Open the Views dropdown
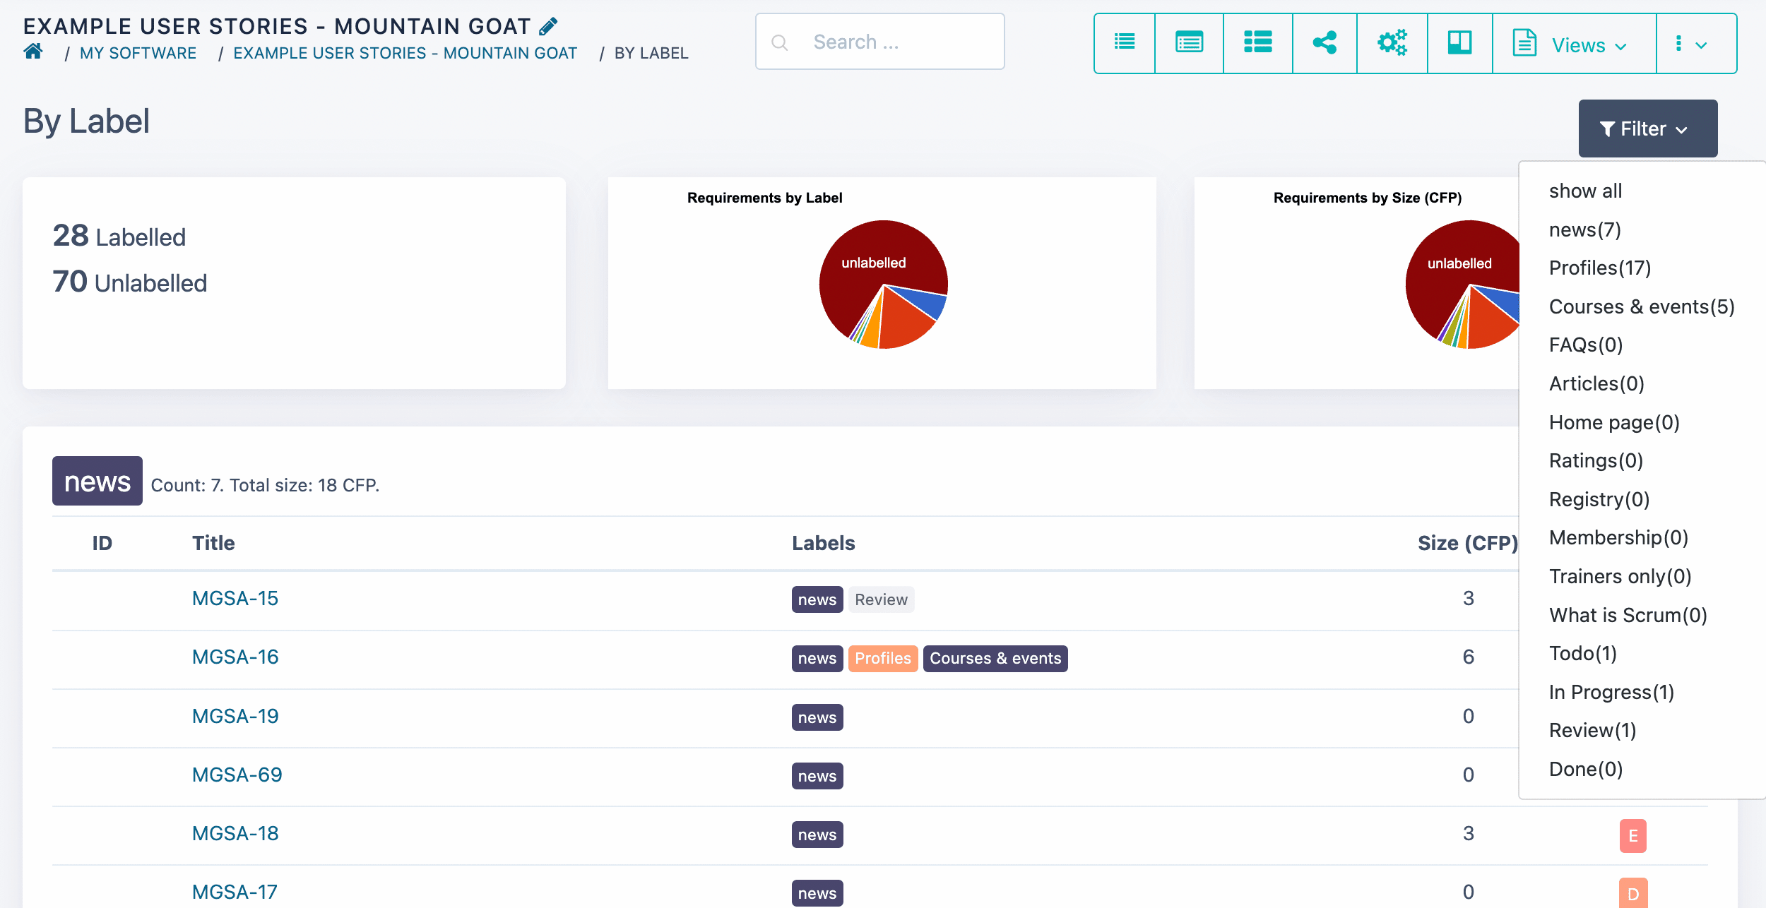The height and width of the screenshot is (908, 1766). (x=1574, y=43)
